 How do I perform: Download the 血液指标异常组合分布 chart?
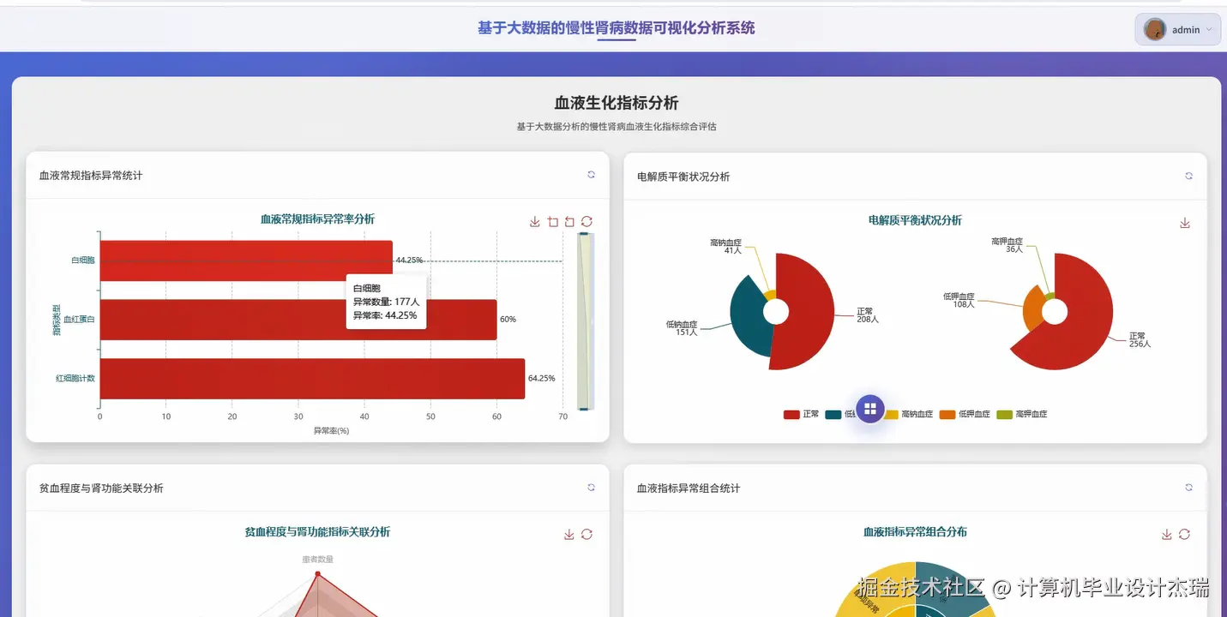click(1167, 535)
